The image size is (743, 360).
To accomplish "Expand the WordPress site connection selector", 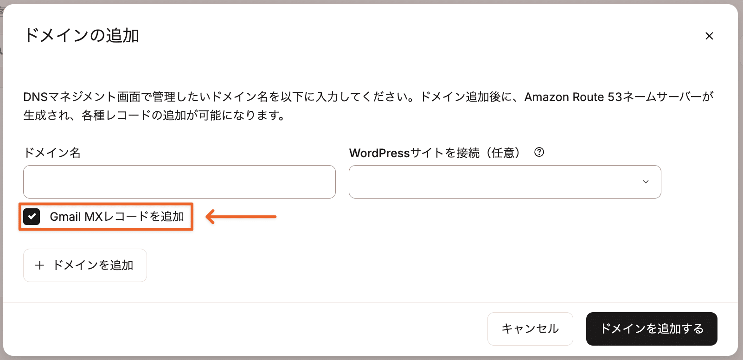I will [505, 182].
